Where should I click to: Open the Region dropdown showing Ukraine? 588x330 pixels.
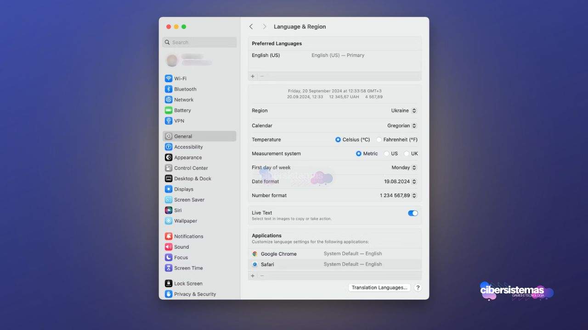point(404,111)
